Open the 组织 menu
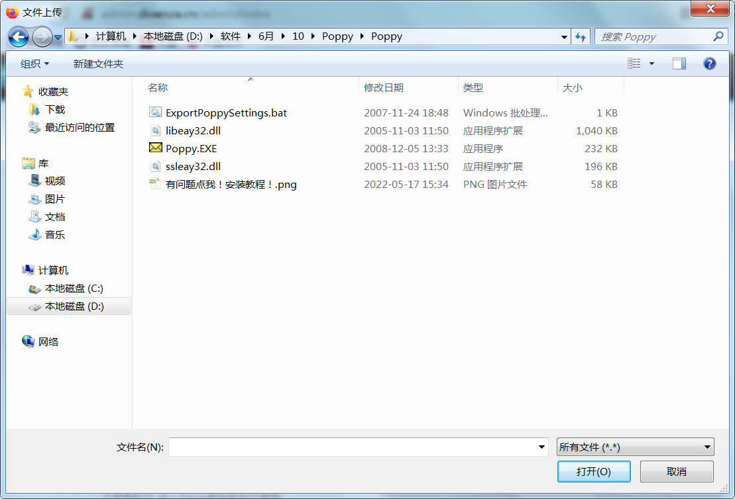This screenshot has height=499, width=735. click(34, 64)
